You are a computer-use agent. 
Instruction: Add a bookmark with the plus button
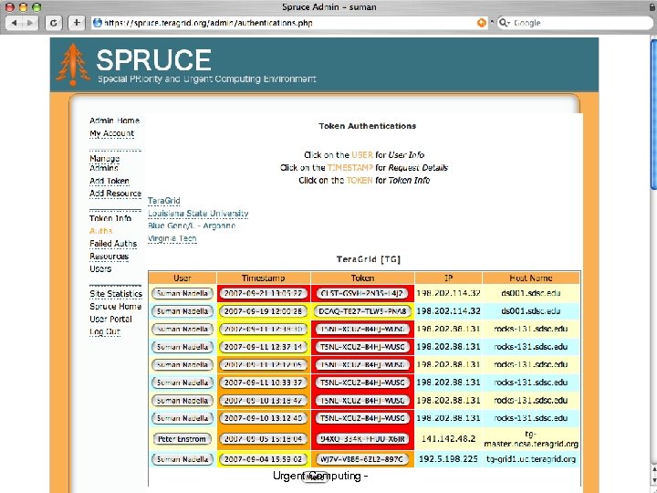77,23
